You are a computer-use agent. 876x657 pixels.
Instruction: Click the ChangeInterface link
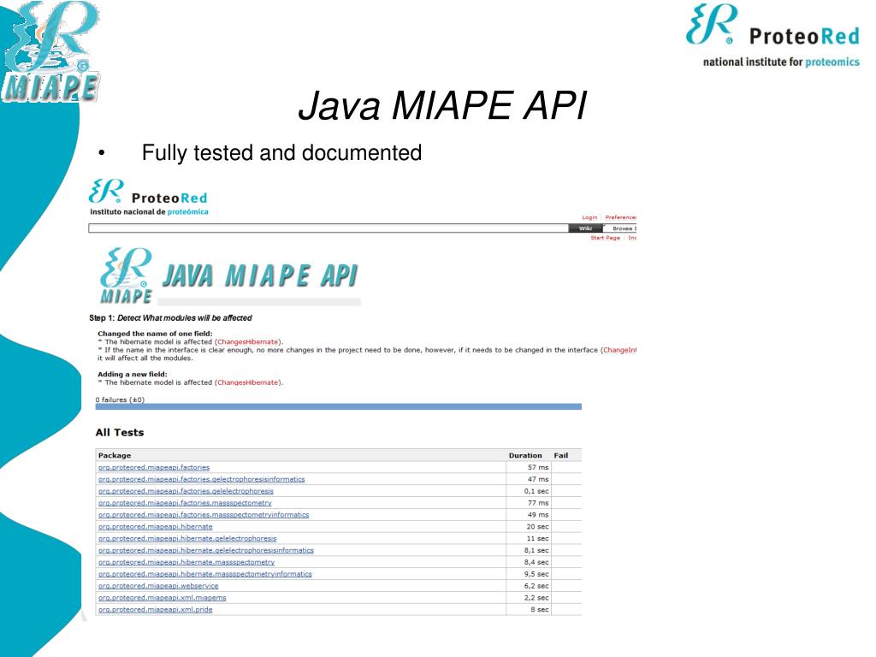(x=620, y=350)
